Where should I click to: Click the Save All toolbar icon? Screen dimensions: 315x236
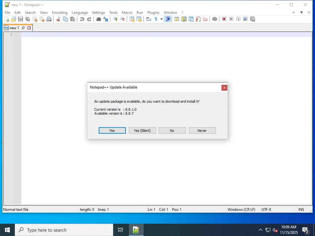[28, 19]
